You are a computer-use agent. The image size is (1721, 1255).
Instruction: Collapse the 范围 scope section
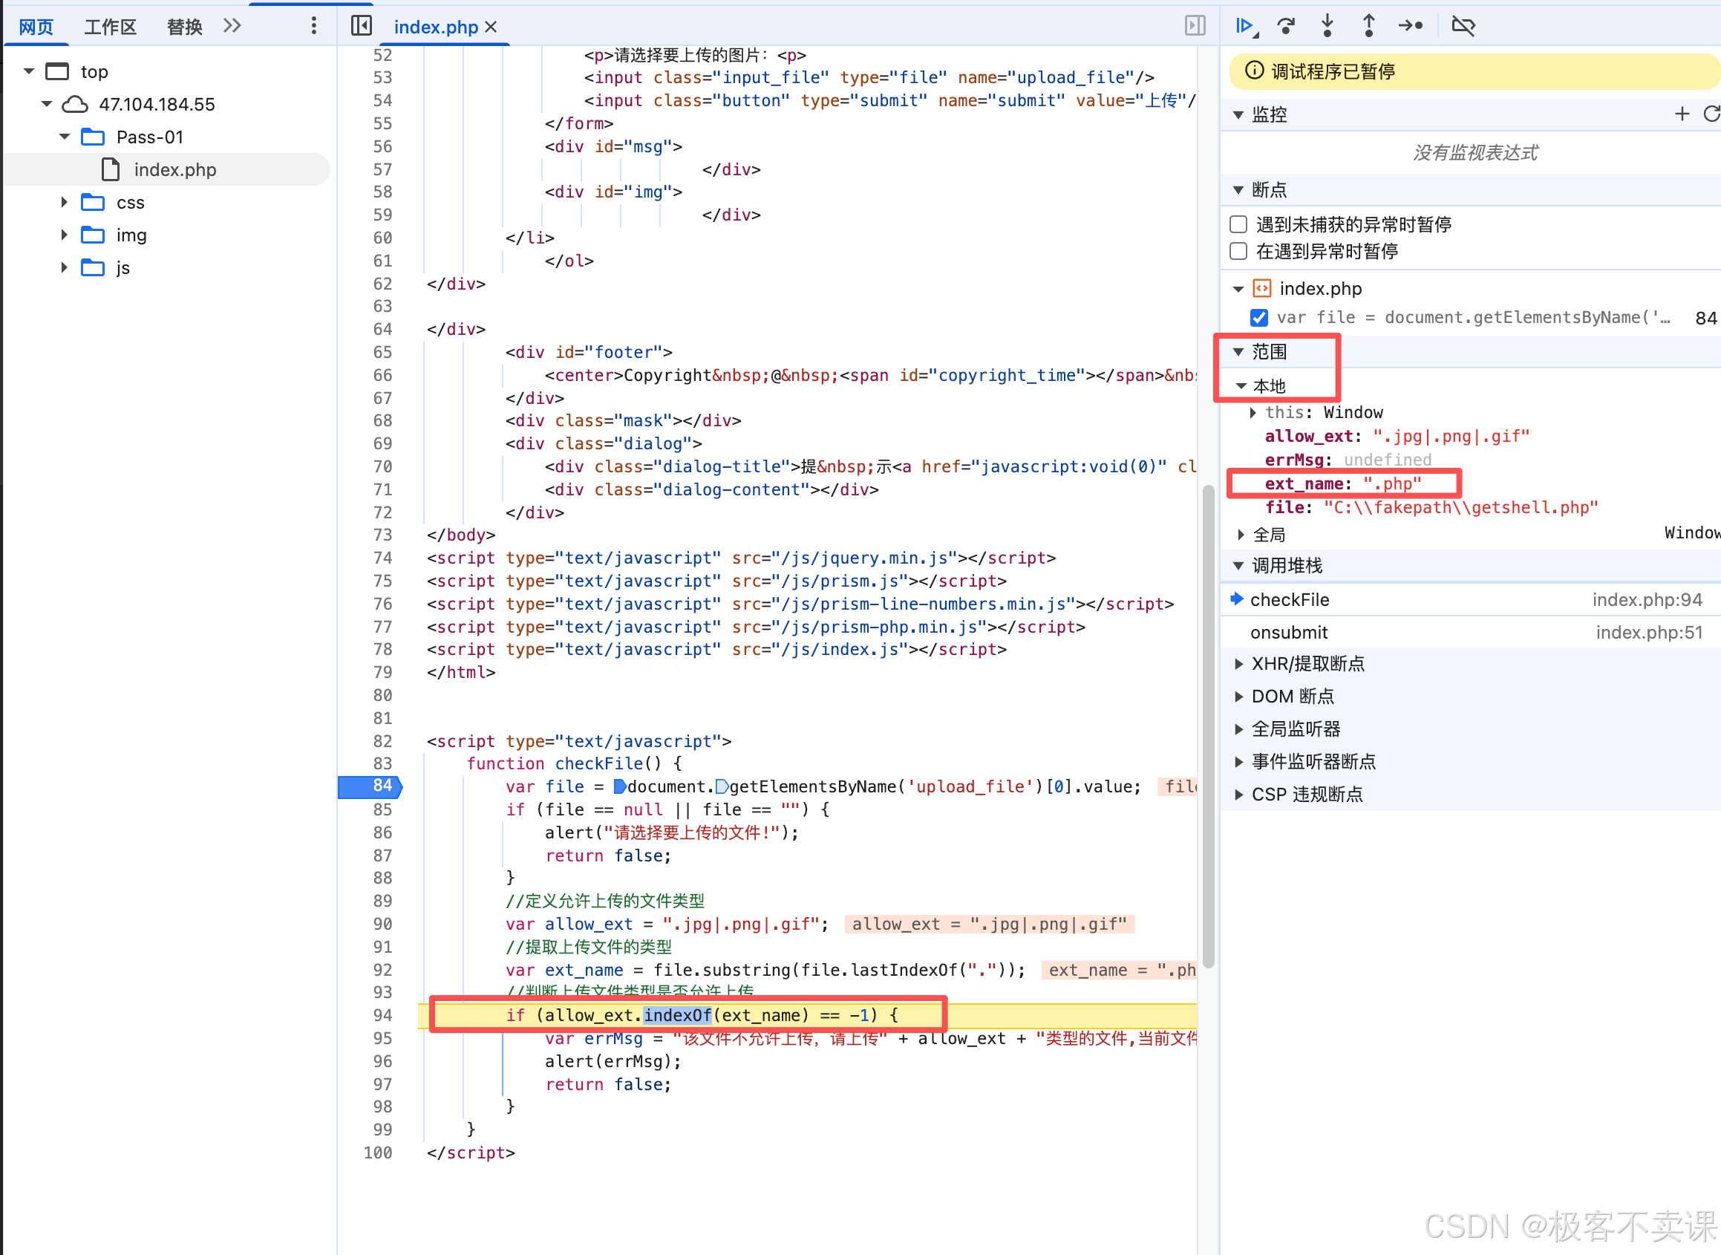(x=1238, y=352)
